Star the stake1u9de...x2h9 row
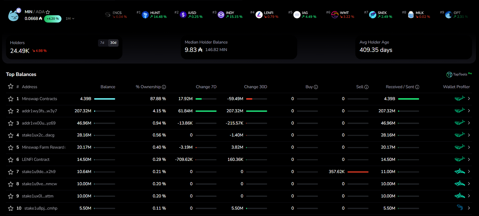This screenshot has height=216, width=479. 11,172
